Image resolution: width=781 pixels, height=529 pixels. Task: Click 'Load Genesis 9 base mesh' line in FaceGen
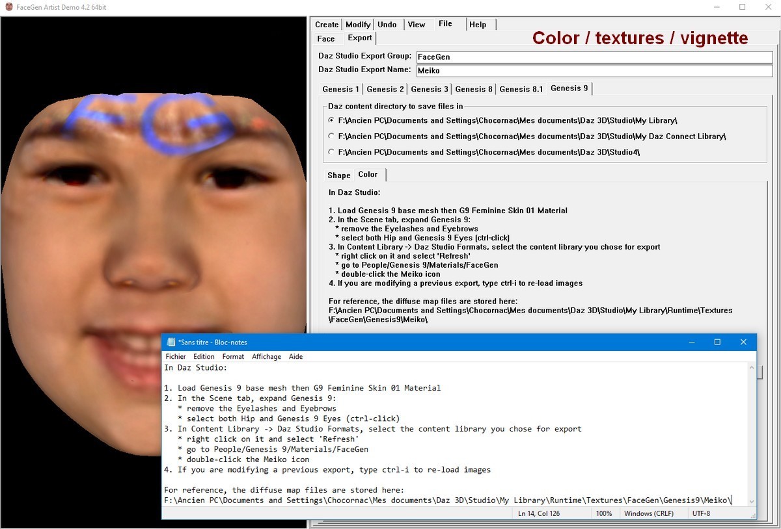[x=448, y=211]
